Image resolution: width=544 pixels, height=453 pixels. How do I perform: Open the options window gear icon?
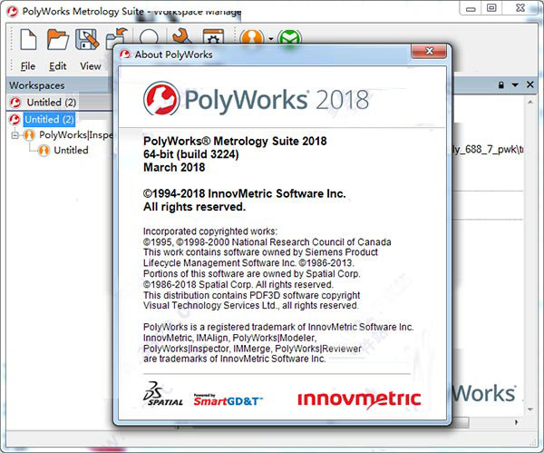(x=213, y=37)
